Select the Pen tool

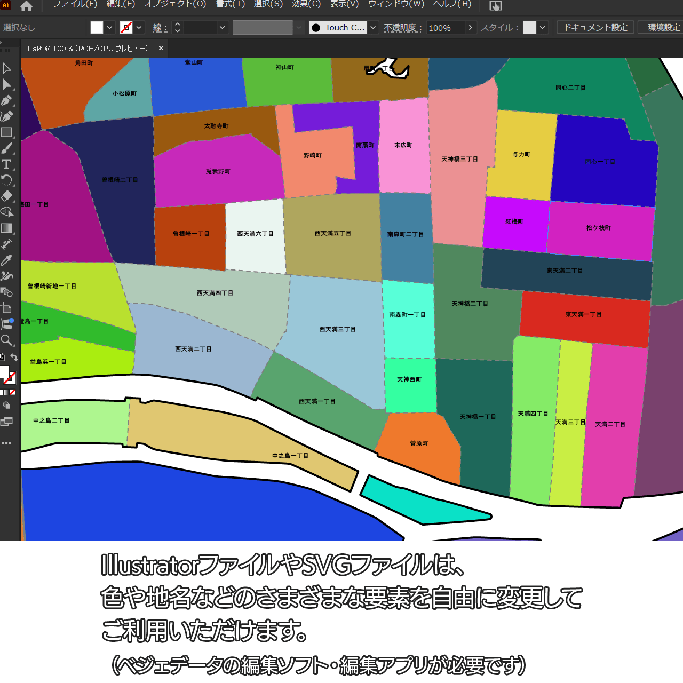(x=6, y=100)
